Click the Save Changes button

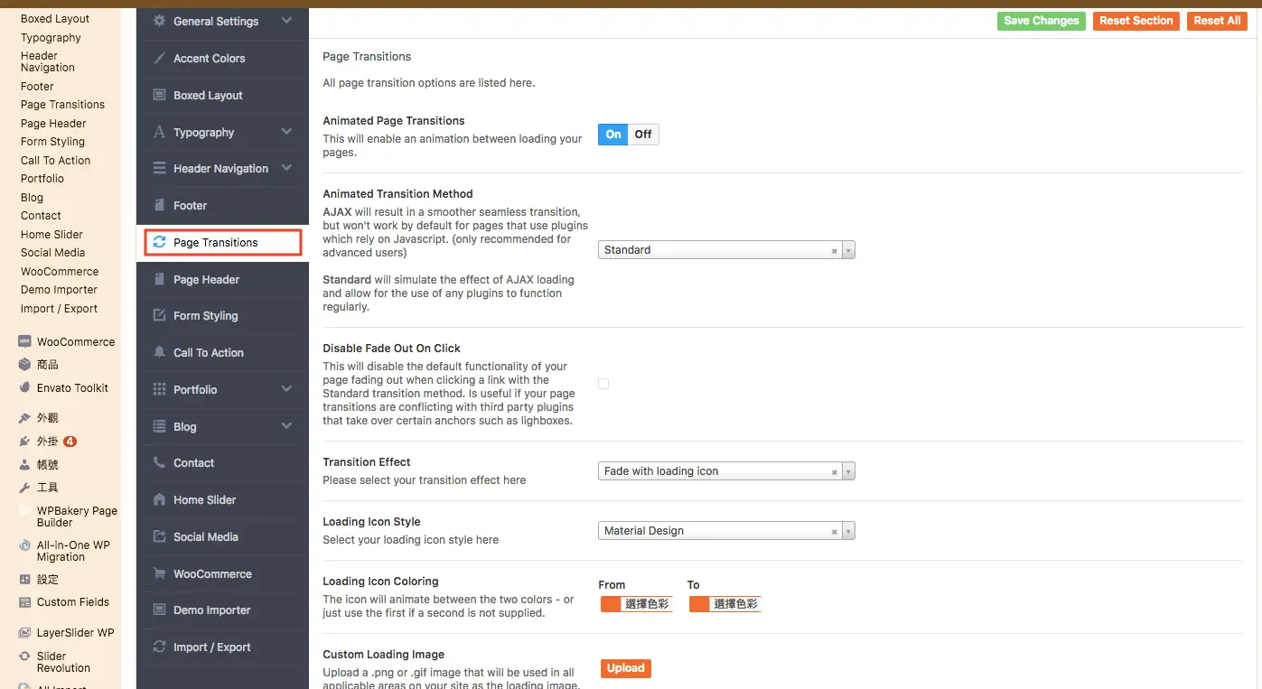pos(1042,21)
